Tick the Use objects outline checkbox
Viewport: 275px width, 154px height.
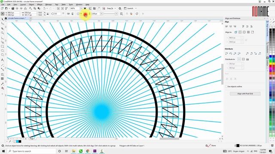[226, 86]
